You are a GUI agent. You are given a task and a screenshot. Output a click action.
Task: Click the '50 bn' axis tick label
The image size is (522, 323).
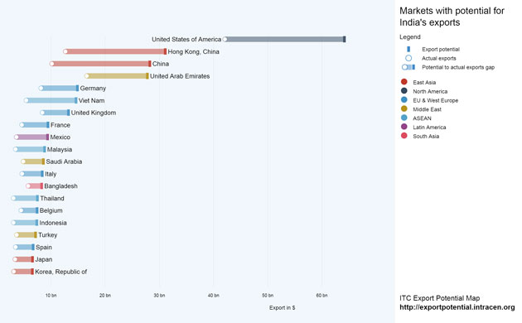click(268, 296)
